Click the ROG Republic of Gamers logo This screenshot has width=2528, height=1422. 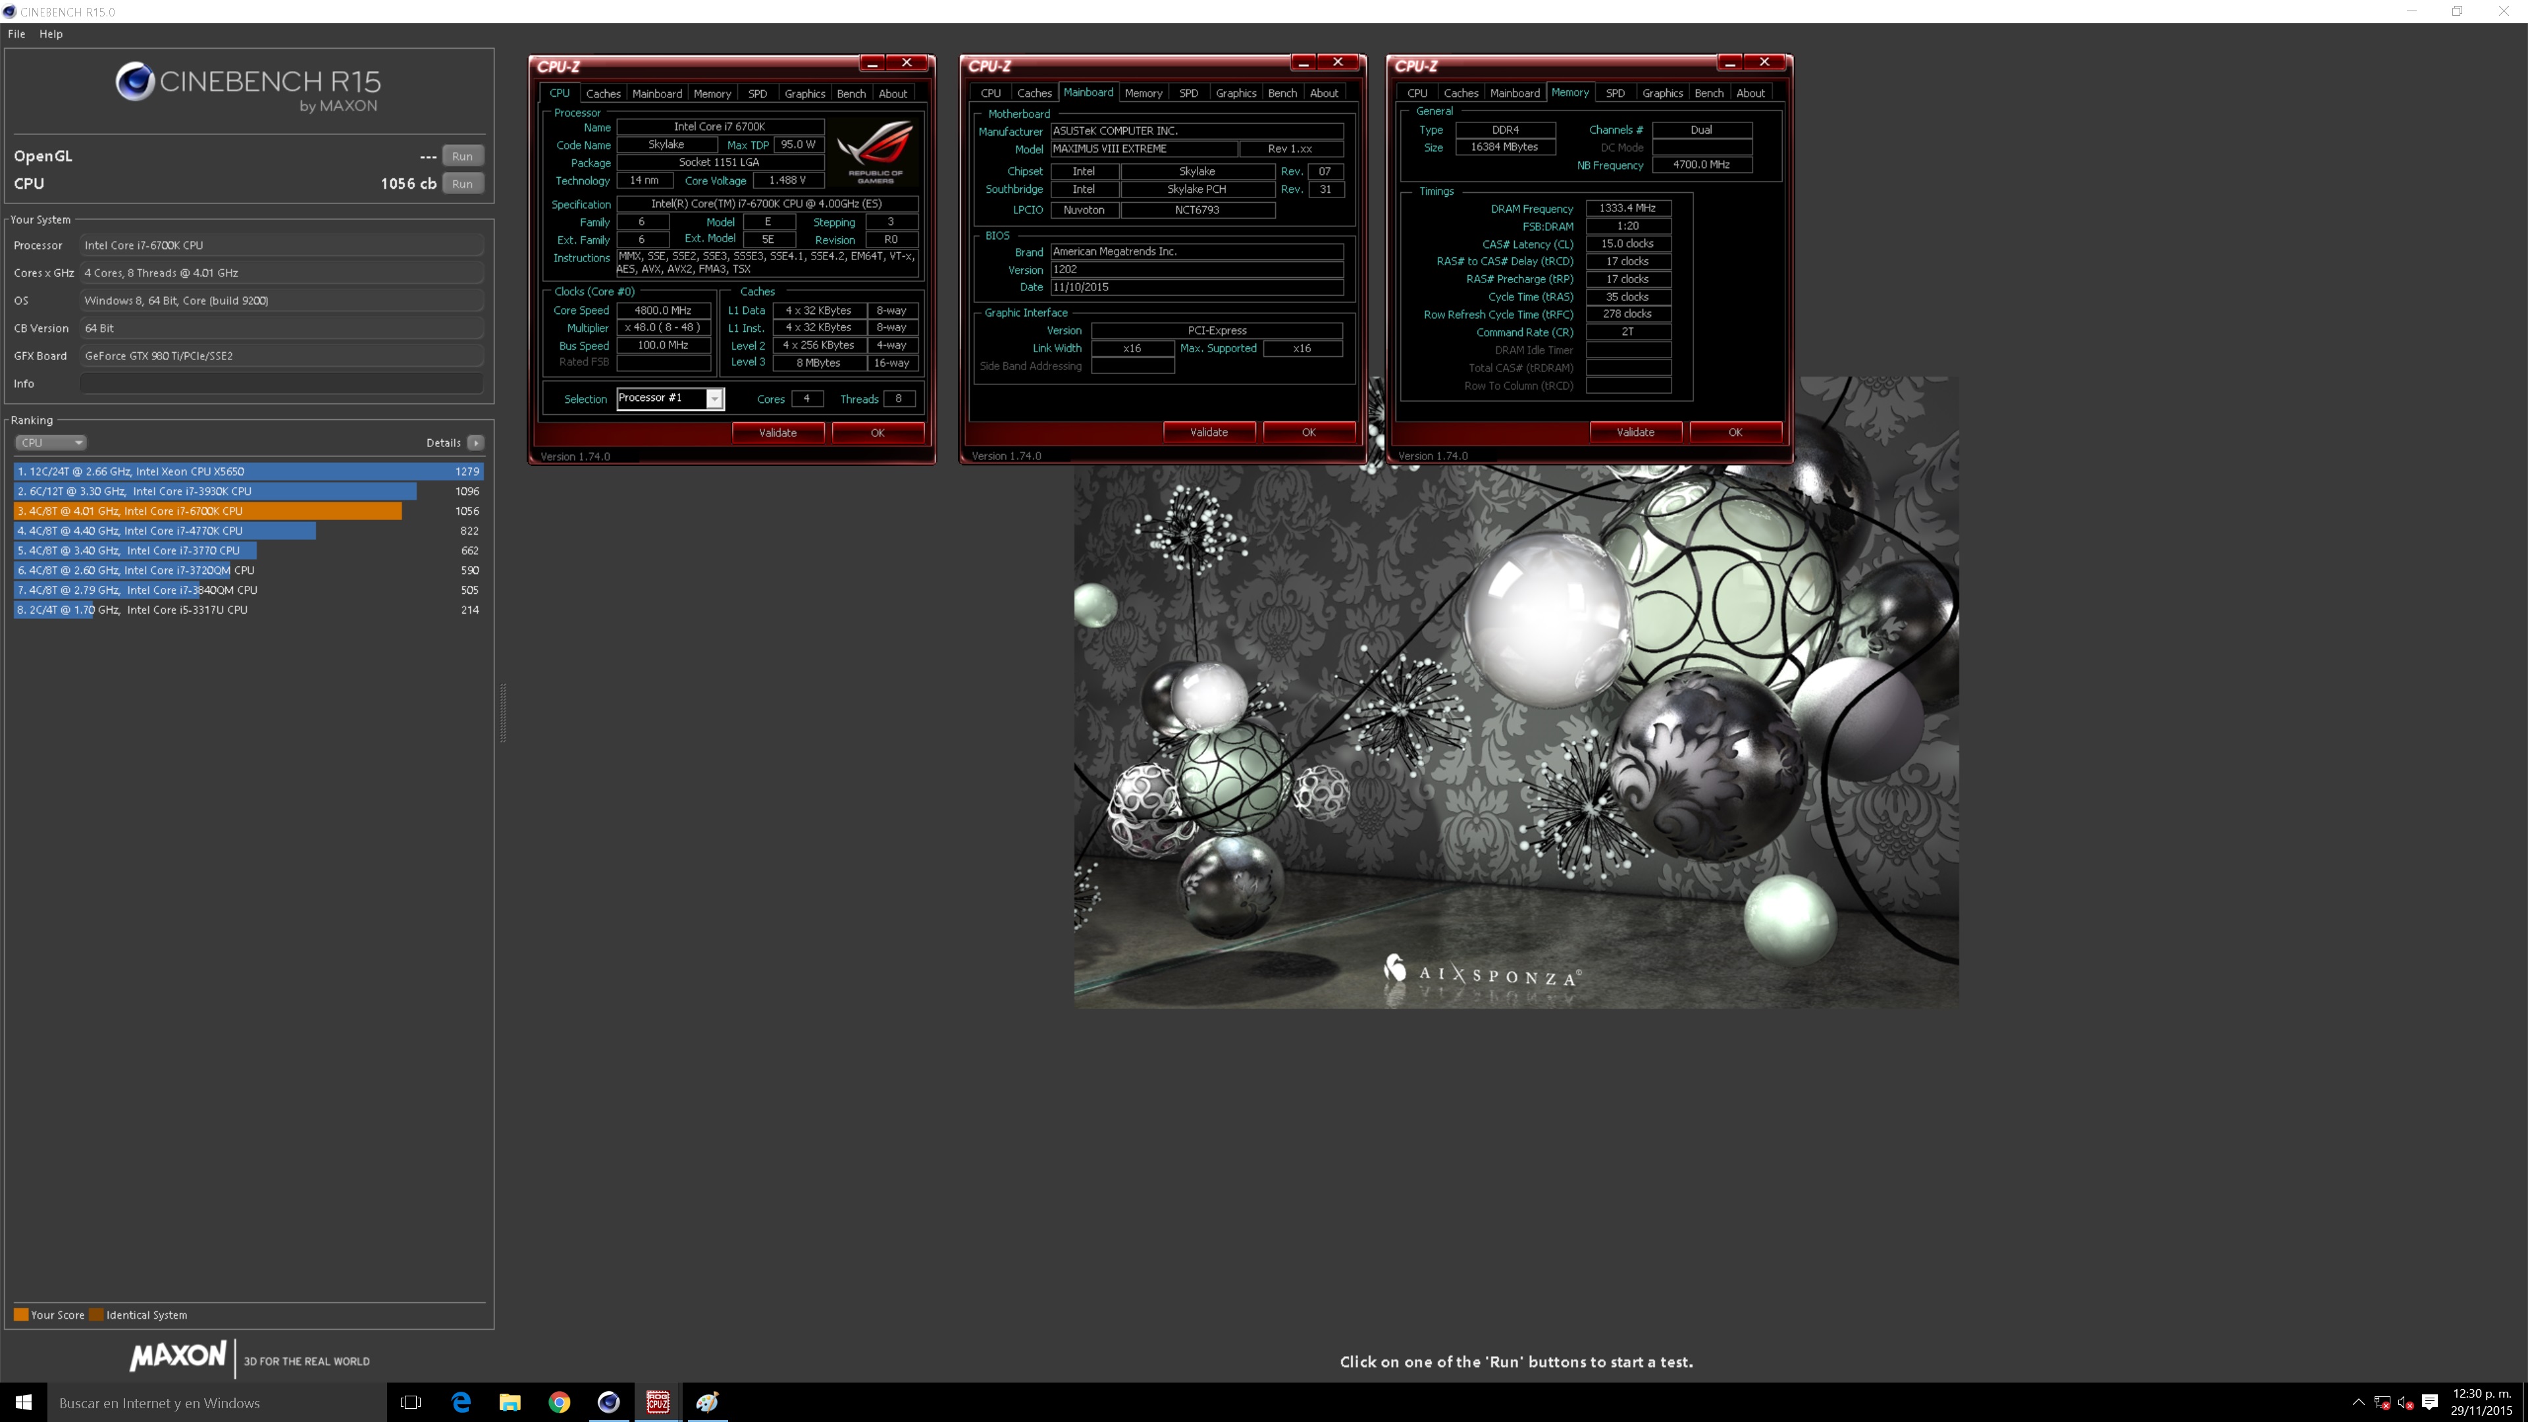tap(876, 152)
